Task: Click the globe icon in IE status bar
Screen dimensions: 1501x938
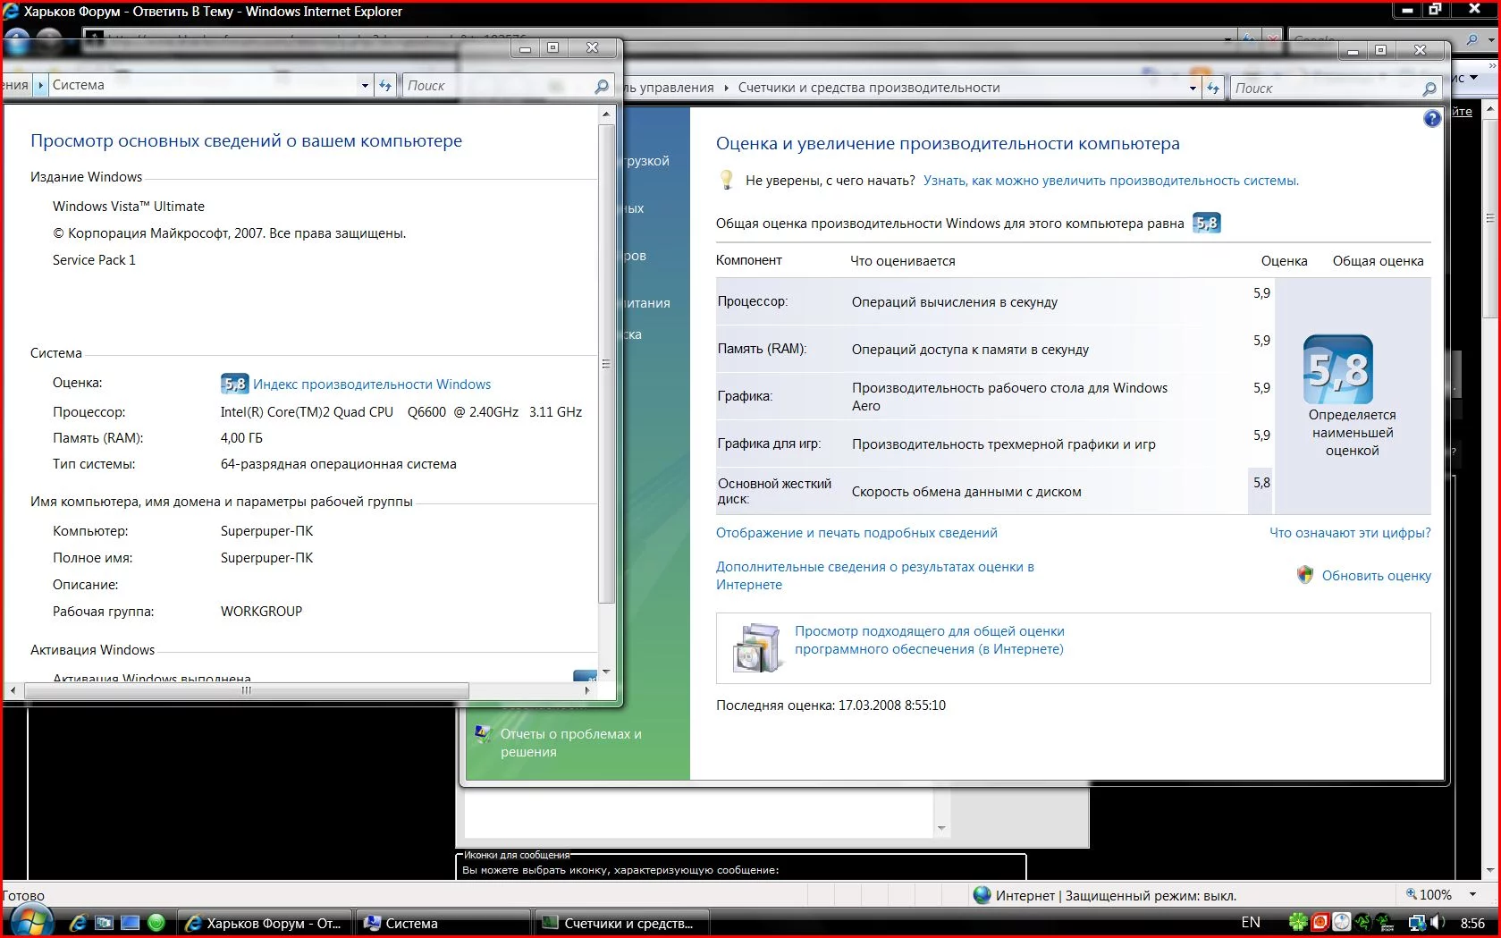Action: pos(982,895)
